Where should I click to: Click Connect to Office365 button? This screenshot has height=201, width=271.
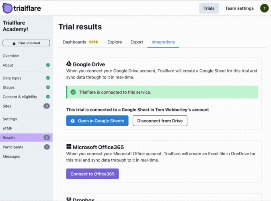point(92,174)
